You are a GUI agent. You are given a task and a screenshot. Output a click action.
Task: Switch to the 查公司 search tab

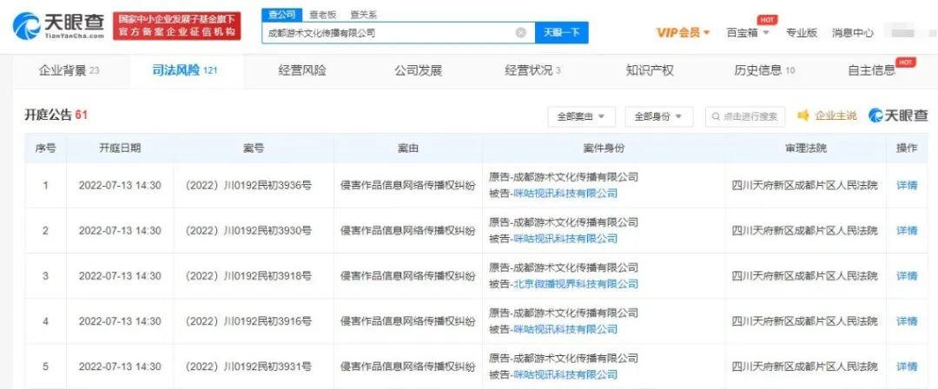[281, 15]
